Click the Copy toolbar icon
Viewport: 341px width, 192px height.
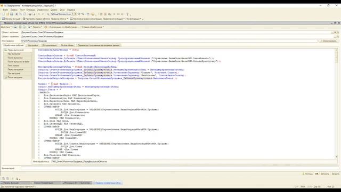[20, 14]
